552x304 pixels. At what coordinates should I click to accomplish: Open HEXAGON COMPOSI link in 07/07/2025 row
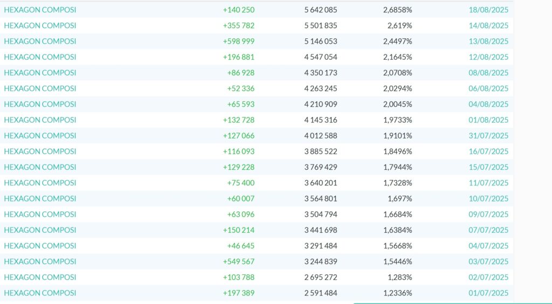40,230
